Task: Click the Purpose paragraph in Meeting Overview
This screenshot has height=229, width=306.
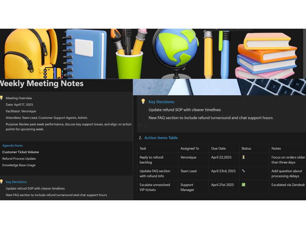Action: [x=69, y=127]
